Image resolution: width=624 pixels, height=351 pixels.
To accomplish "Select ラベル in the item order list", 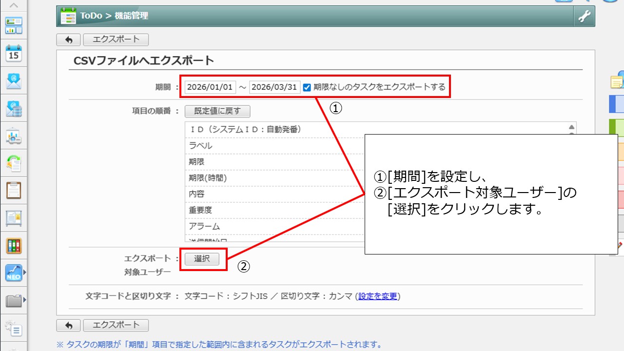I will 200,146.
